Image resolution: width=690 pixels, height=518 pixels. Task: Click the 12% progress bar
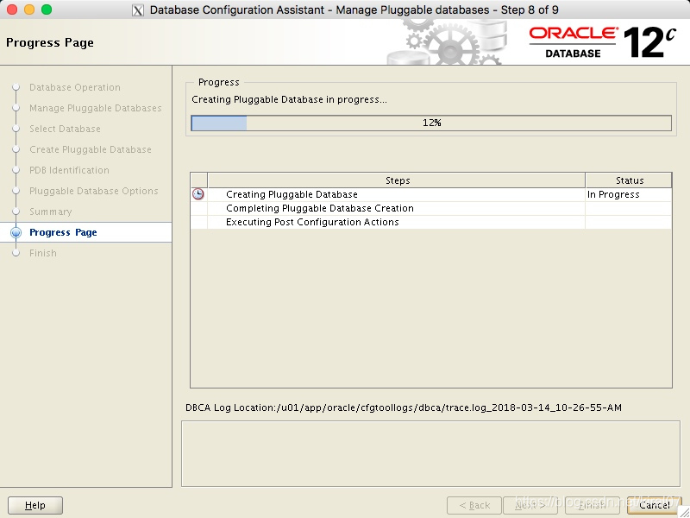click(x=431, y=123)
